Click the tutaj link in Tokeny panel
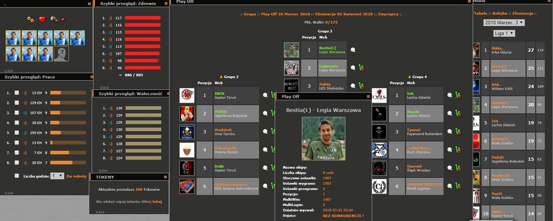 (x=157, y=202)
